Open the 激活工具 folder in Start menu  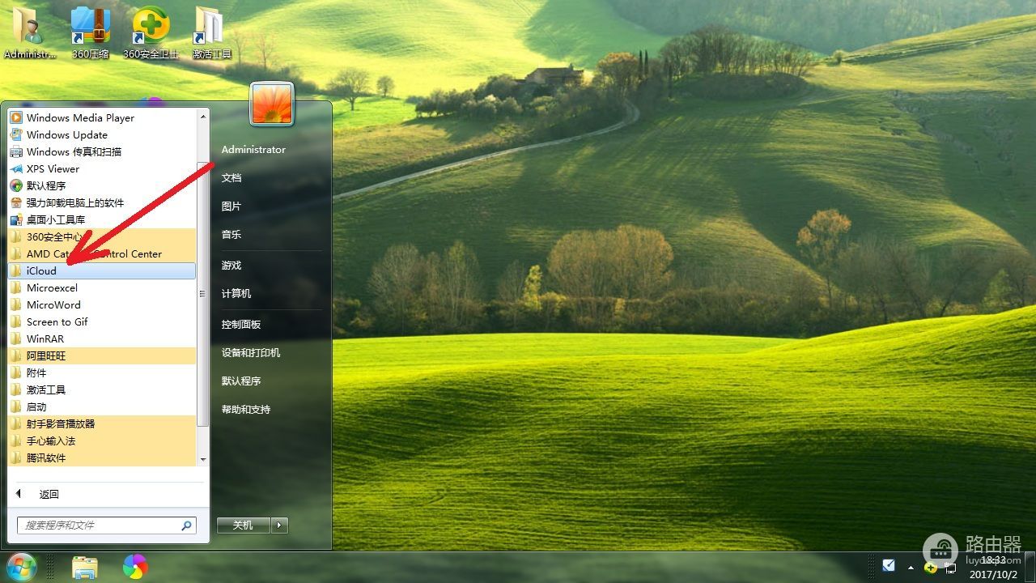click(102, 389)
